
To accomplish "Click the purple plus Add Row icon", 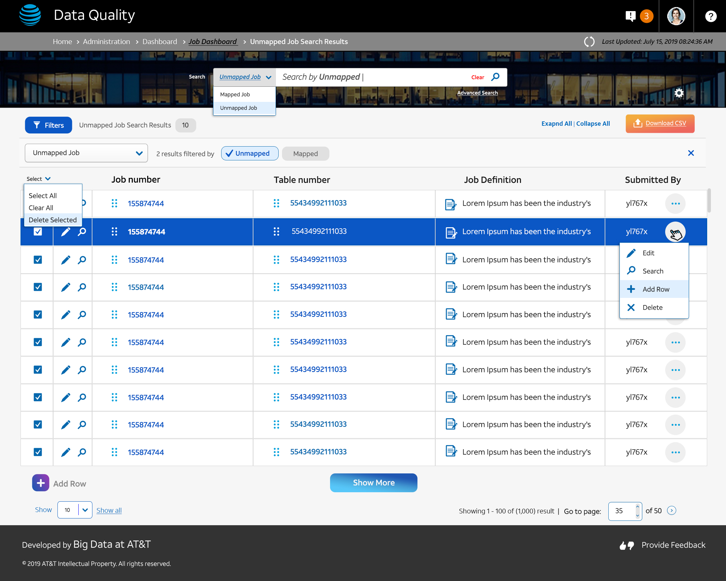I will (x=41, y=483).
